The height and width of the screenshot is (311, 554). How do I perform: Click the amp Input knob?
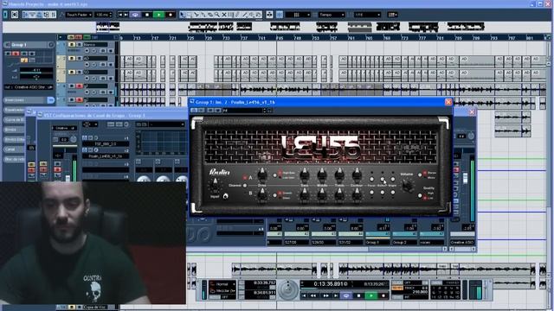[216, 186]
